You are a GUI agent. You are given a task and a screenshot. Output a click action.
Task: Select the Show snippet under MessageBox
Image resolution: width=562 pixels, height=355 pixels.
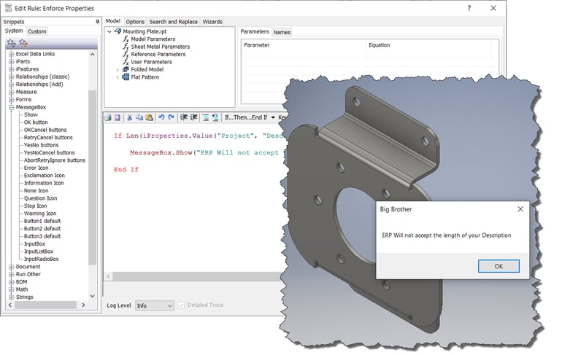click(31, 115)
